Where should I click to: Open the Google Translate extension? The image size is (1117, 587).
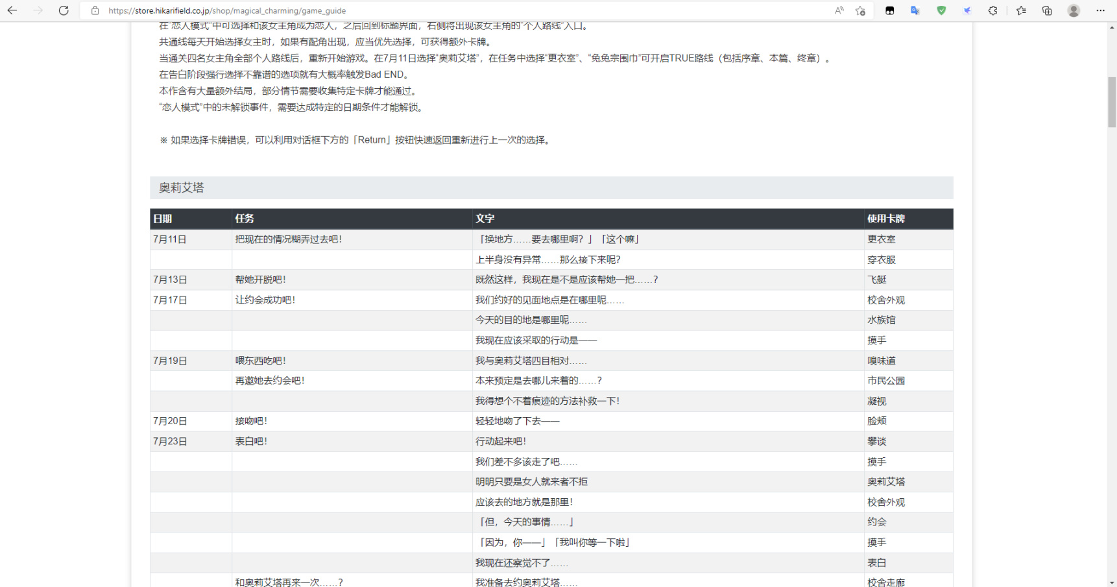915,10
